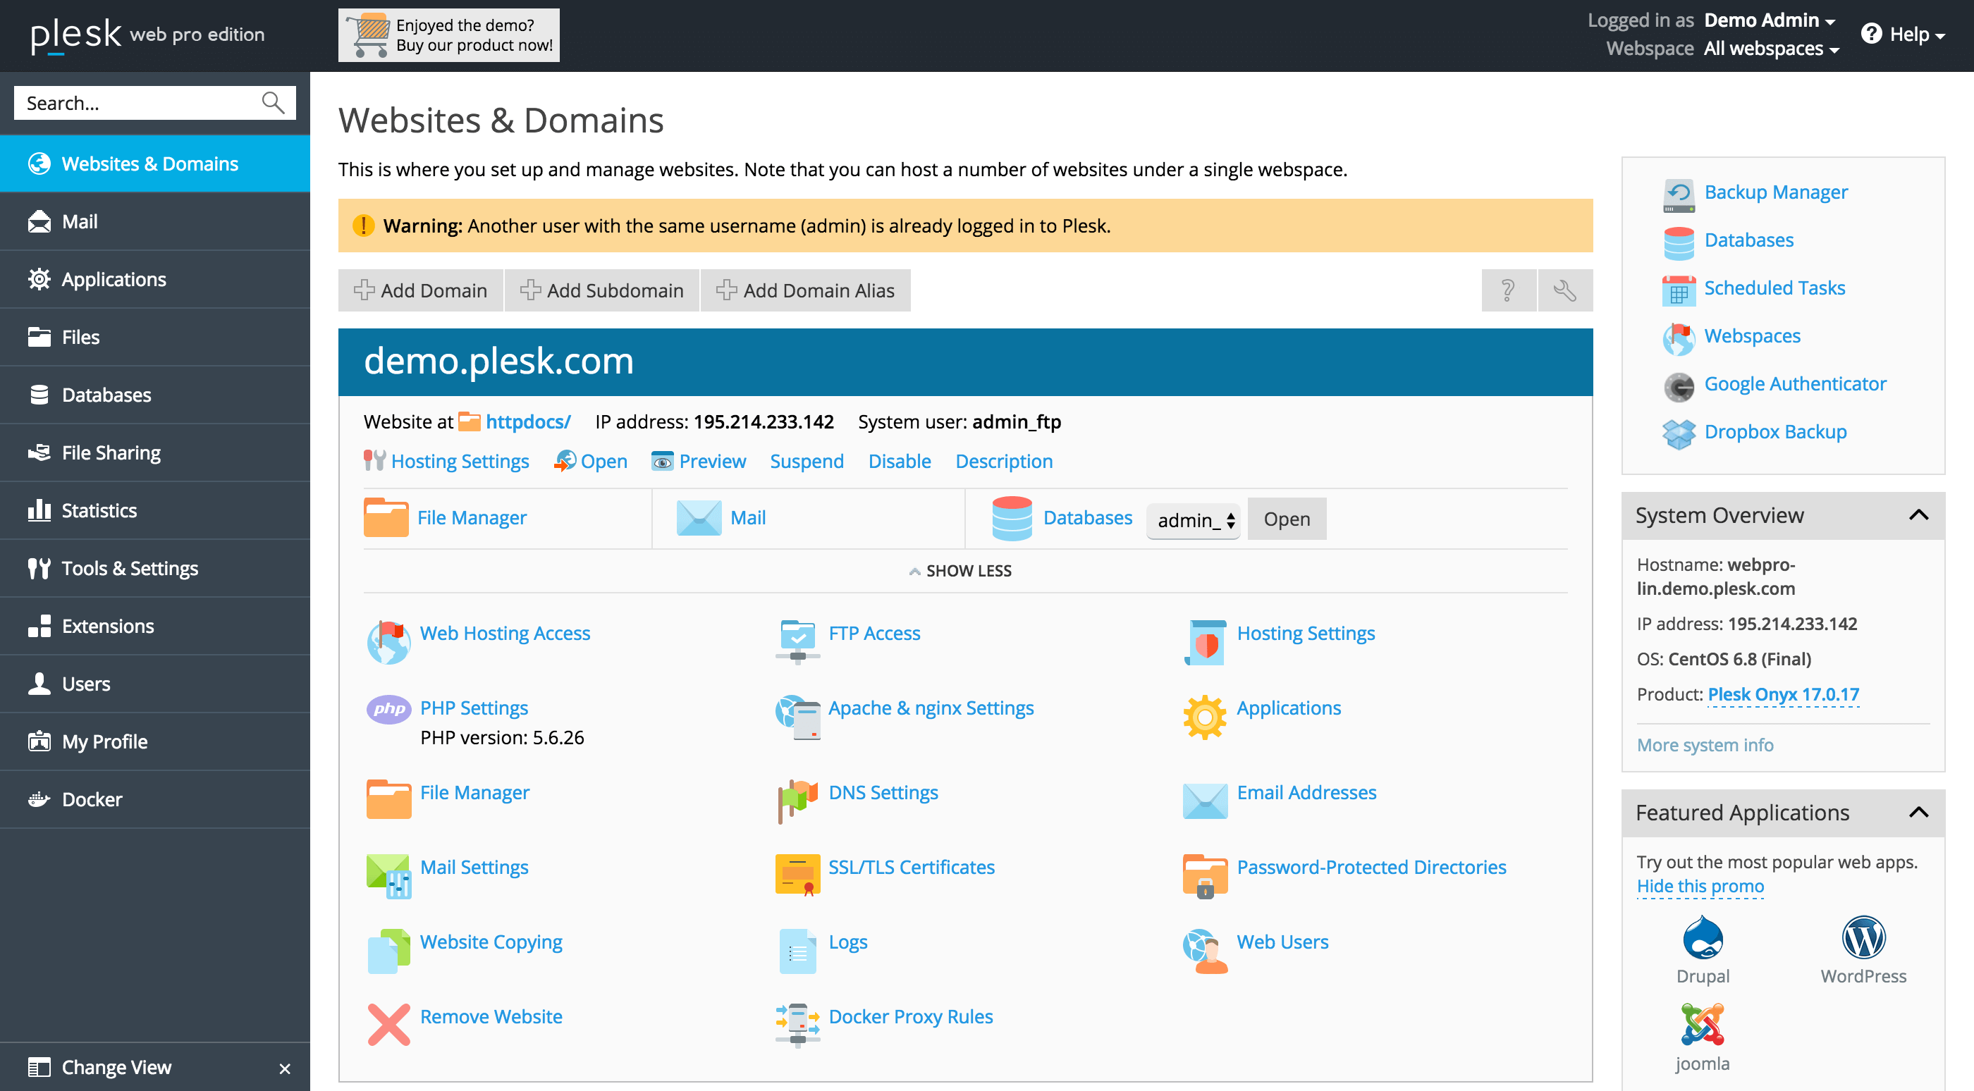Toggle Disable link for demo.plesk.com
This screenshot has width=1974, height=1091.
click(897, 460)
